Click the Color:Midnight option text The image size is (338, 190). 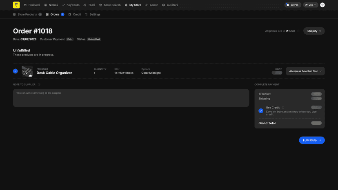click(151, 73)
